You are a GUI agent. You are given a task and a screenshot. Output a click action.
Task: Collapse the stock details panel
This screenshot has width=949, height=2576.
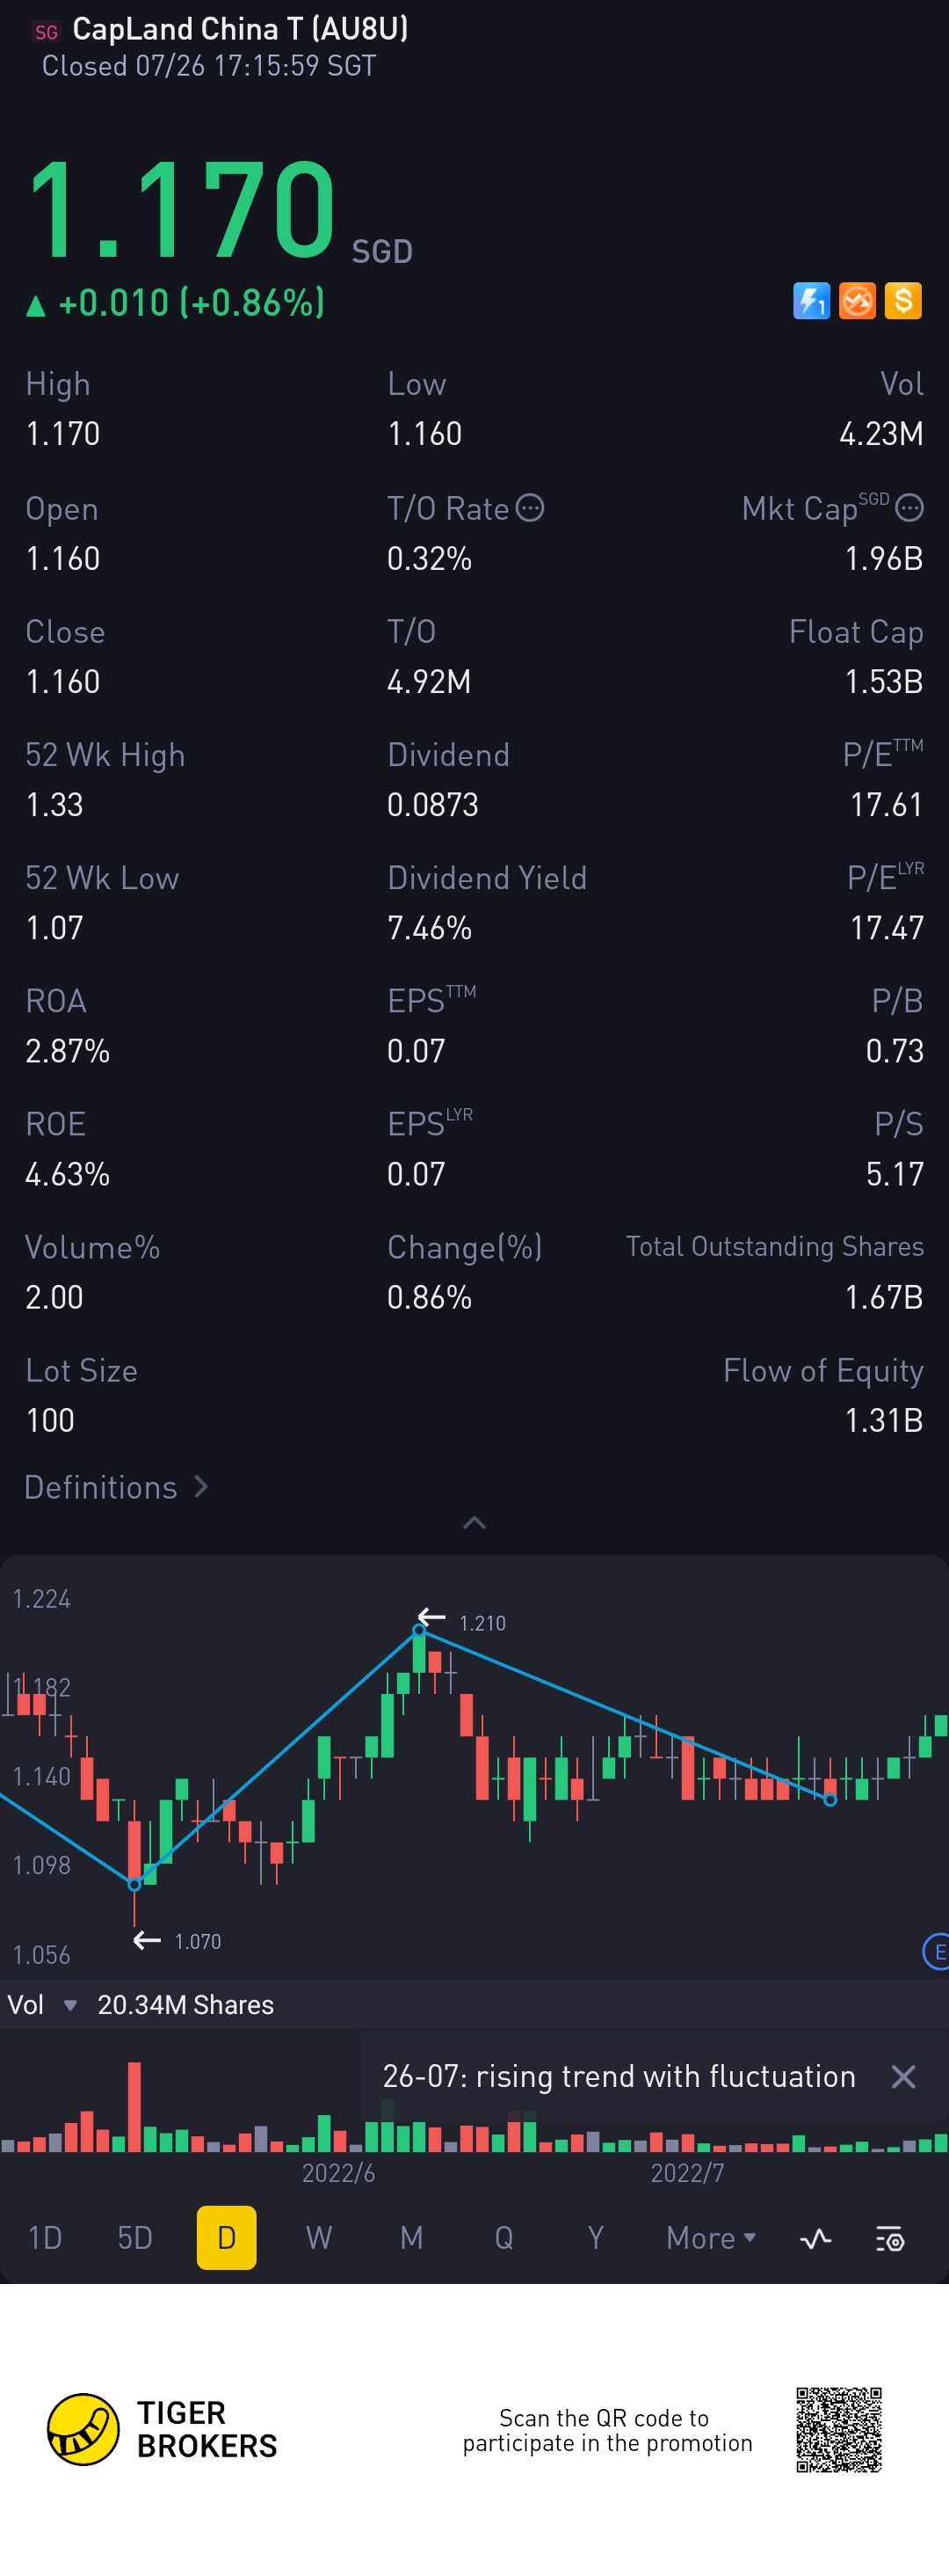click(x=474, y=1522)
